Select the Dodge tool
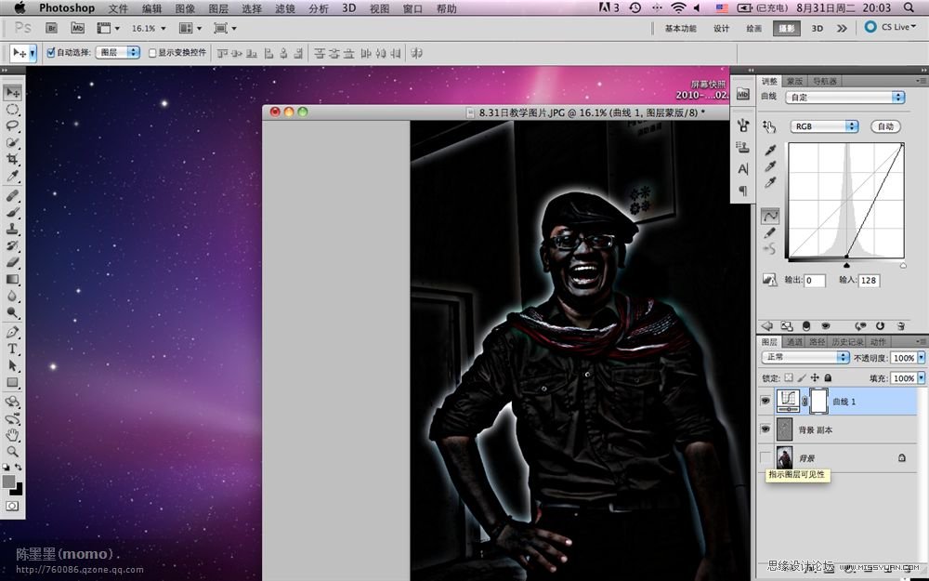The height and width of the screenshot is (581, 929). [x=12, y=311]
